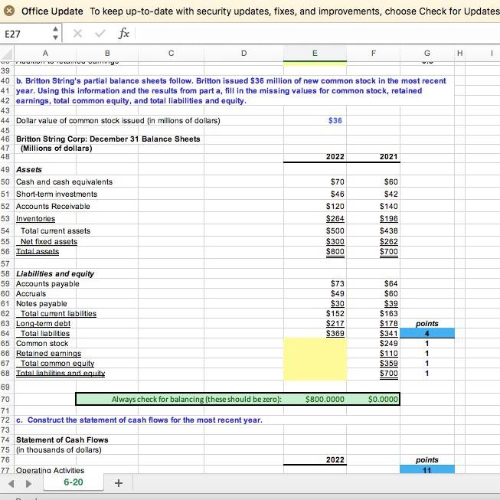Open the Name Box dropdown arrows
The height and width of the screenshot is (500, 500).
[54, 34]
